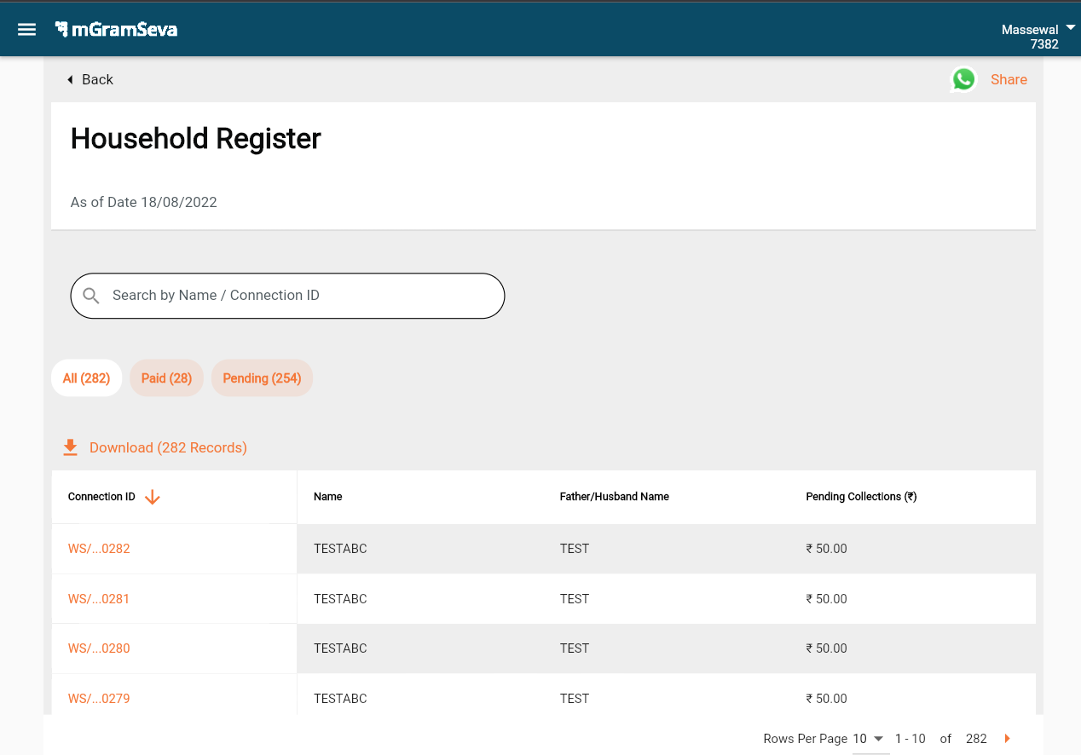
Task: Go to next page arrow
Action: 1007,739
